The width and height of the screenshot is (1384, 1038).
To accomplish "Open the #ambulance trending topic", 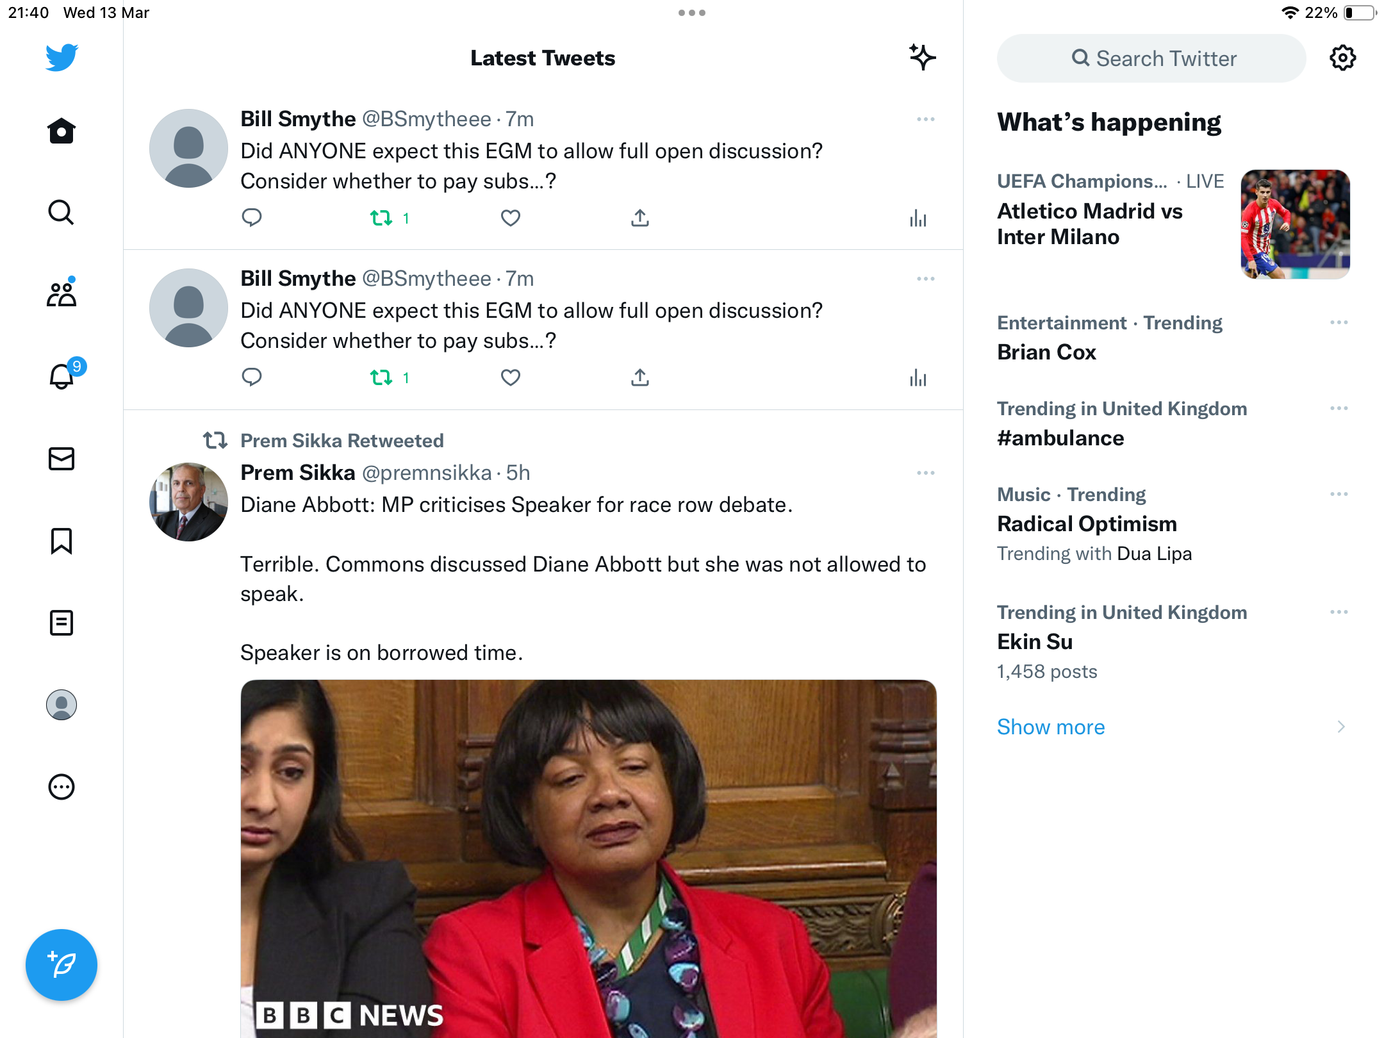I will pyautogui.click(x=1060, y=438).
